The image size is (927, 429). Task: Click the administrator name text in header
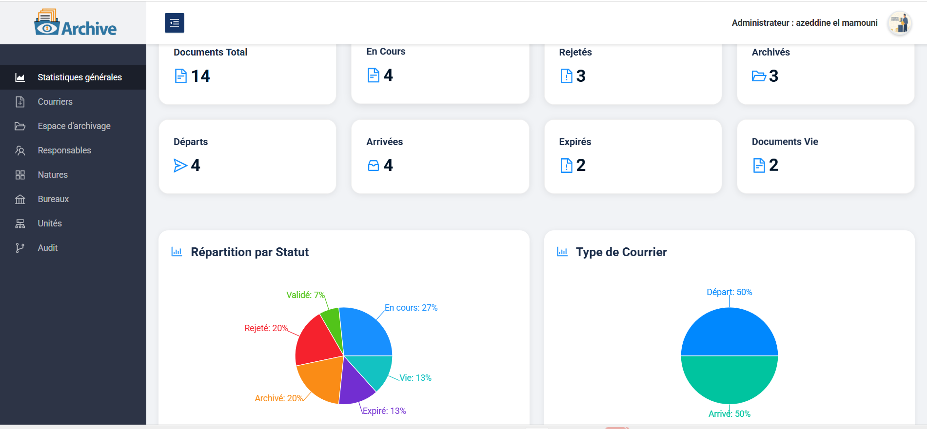(x=804, y=23)
